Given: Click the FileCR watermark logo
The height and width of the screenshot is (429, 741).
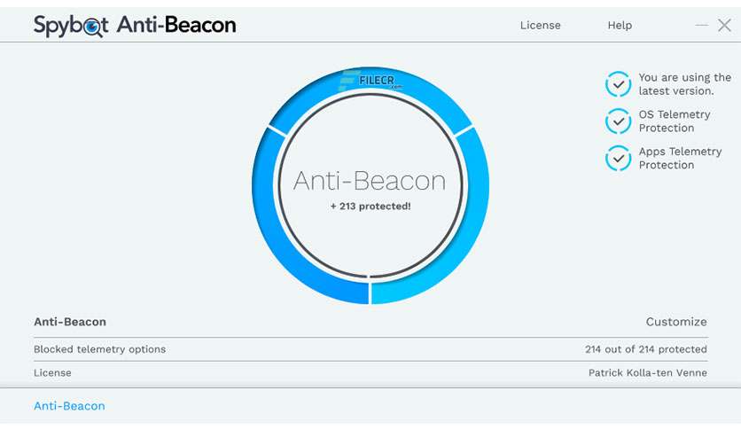Looking at the screenshot, I should (x=370, y=81).
